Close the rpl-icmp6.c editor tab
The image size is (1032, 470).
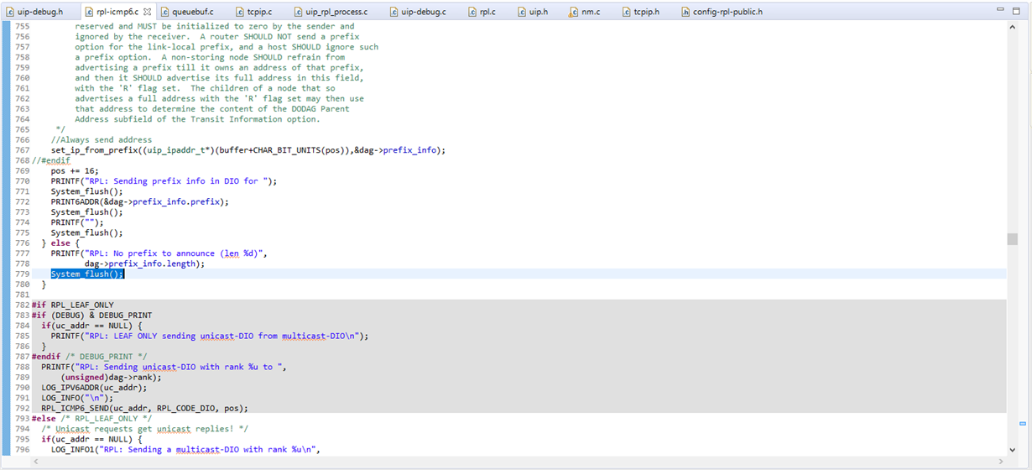(146, 12)
